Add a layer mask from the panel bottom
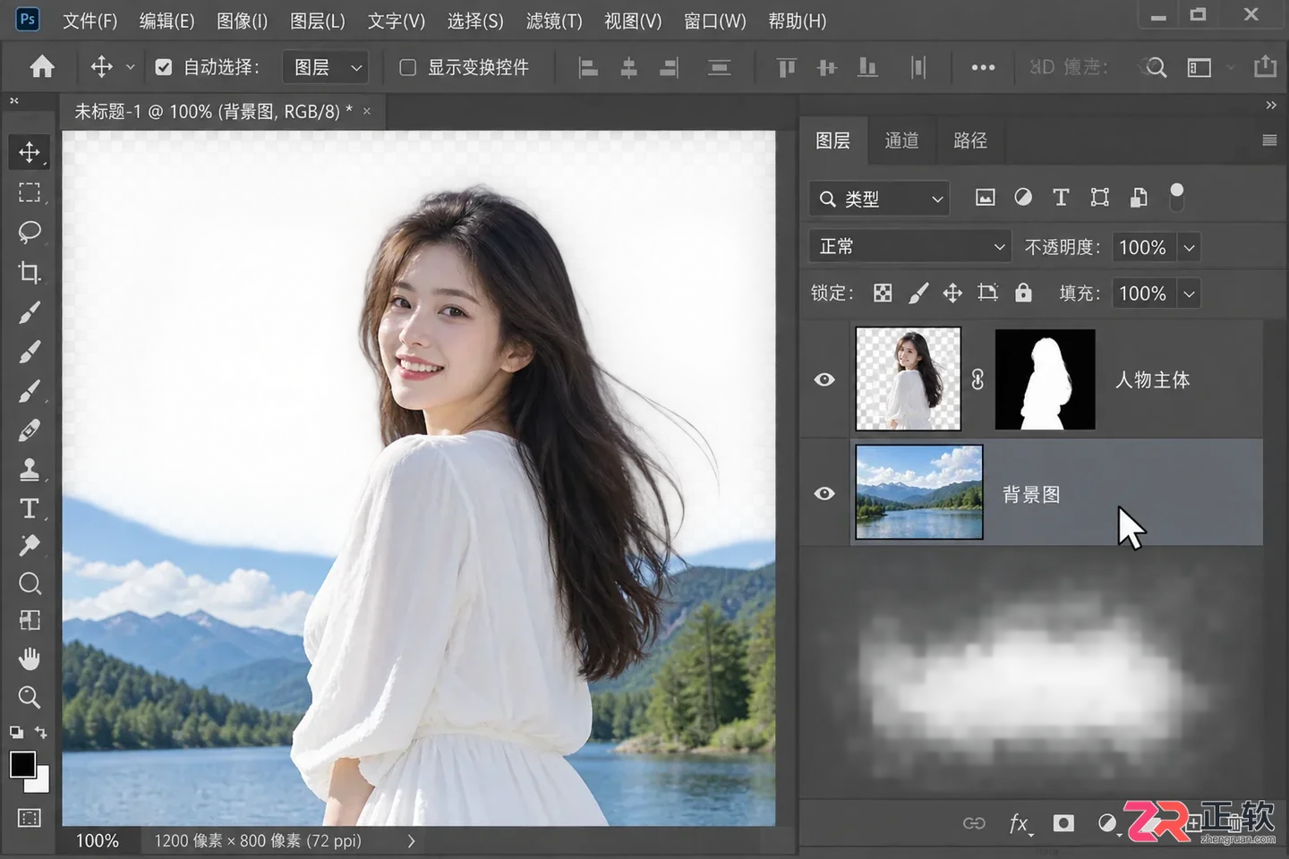1289x859 pixels. 1063,823
